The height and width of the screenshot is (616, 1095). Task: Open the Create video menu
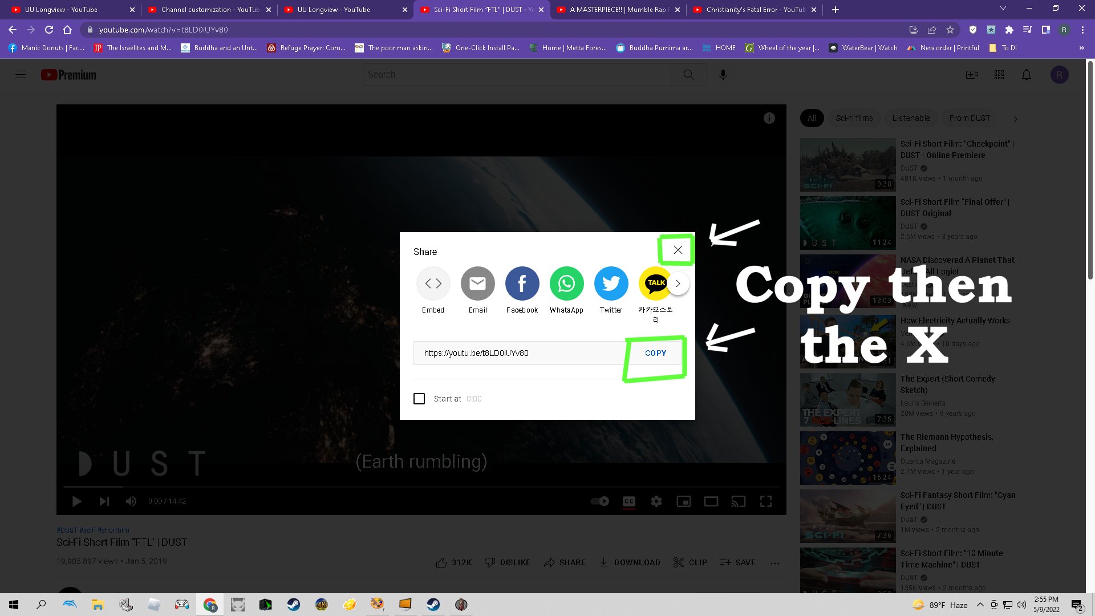(x=972, y=75)
